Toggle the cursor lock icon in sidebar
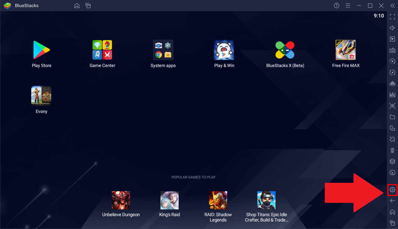This screenshot has height=229, width=398. tap(392, 39)
